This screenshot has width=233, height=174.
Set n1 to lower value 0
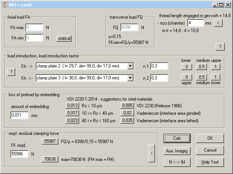tap(186, 67)
